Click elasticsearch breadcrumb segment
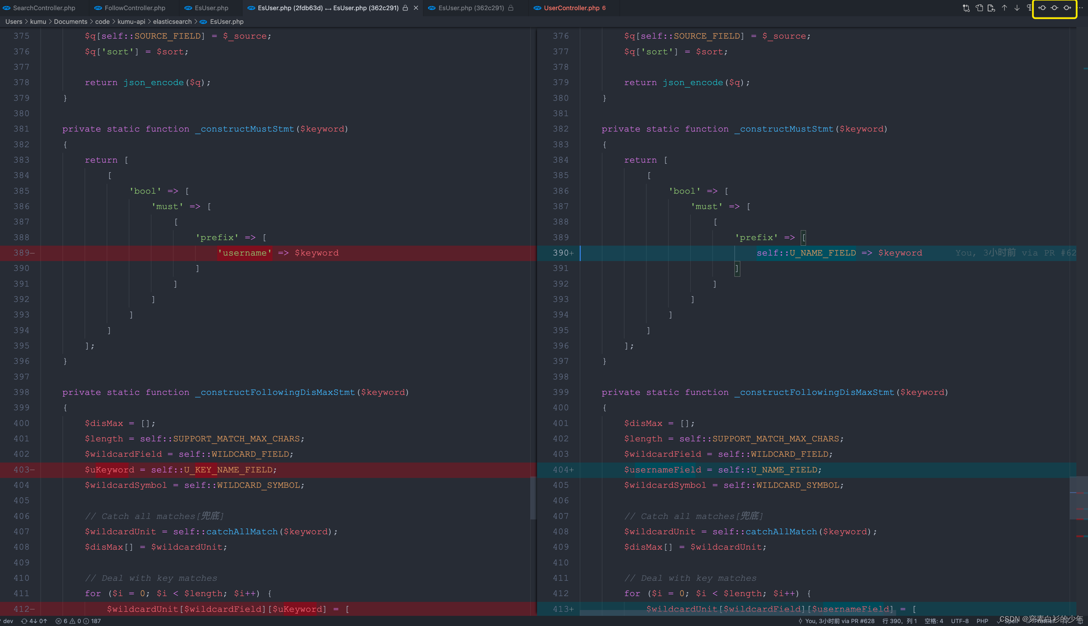 [x=172, y=21]
